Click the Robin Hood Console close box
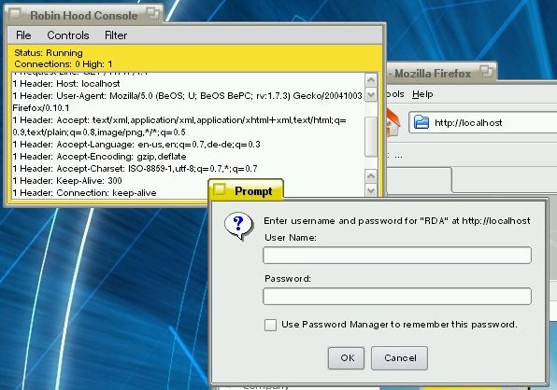 15,14
